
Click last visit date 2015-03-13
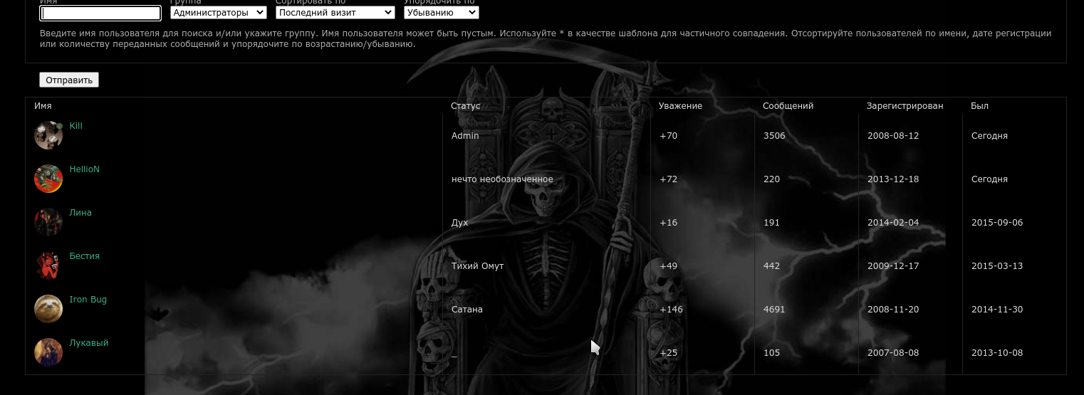pyautogui.click(x=997, y=266)
